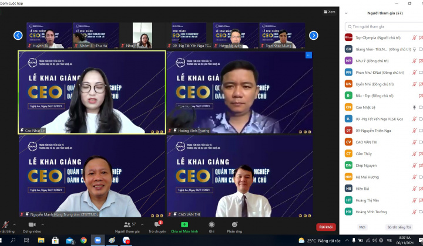This screenshot has width=423, height=246.
Task: Expand audio options arrow next to microphone
Action: [x=15, y=224]
